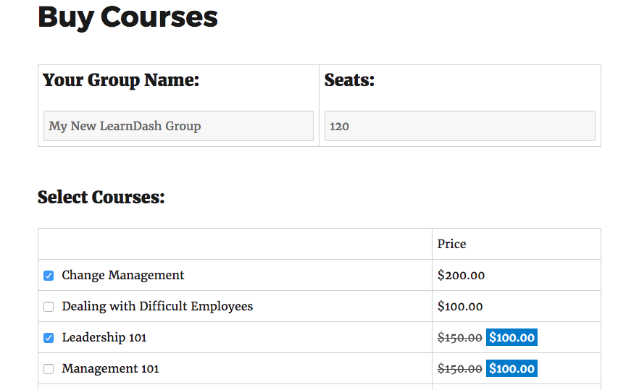This screenshot has height=390, width=639.
Task: Click Management 101 struck-through $150.00 price
Action: [x=459, y=368]
